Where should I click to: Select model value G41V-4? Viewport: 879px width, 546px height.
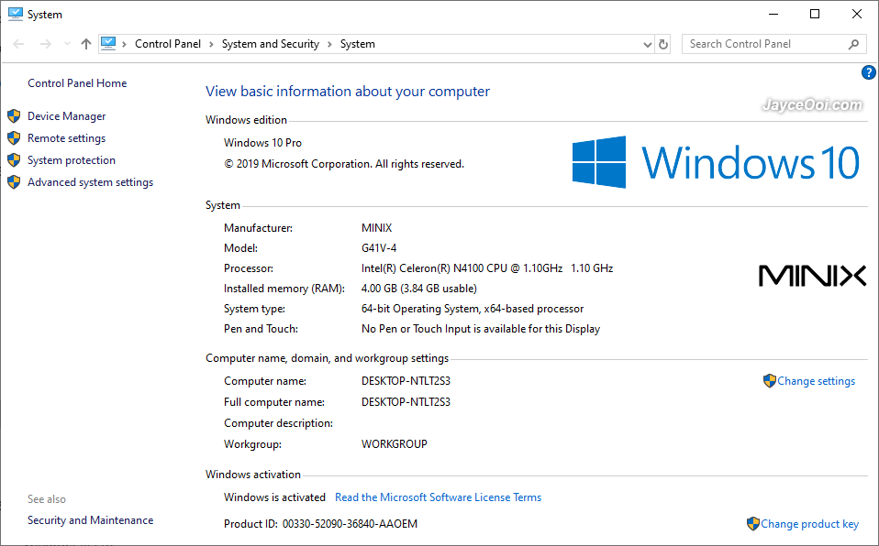pyautogui.click(x=379, y=248)
